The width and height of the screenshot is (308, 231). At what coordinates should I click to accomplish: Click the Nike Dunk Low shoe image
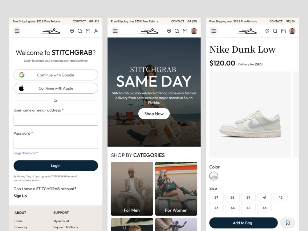tap(250, 115)
